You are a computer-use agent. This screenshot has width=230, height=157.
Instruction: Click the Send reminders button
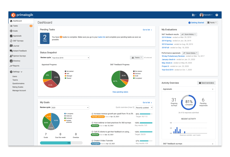point(206,83)
